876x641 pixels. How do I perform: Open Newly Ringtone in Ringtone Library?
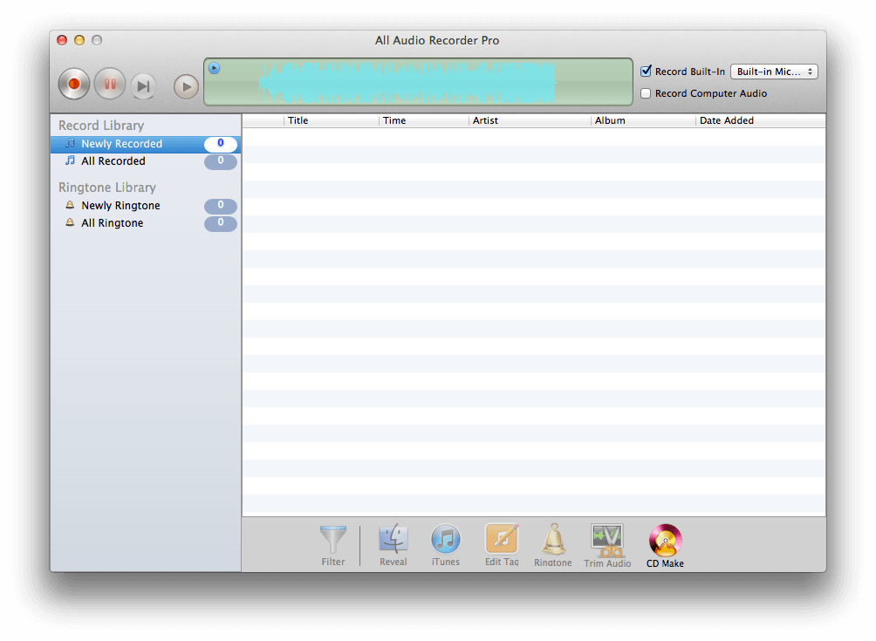click(x=146, y=206)
